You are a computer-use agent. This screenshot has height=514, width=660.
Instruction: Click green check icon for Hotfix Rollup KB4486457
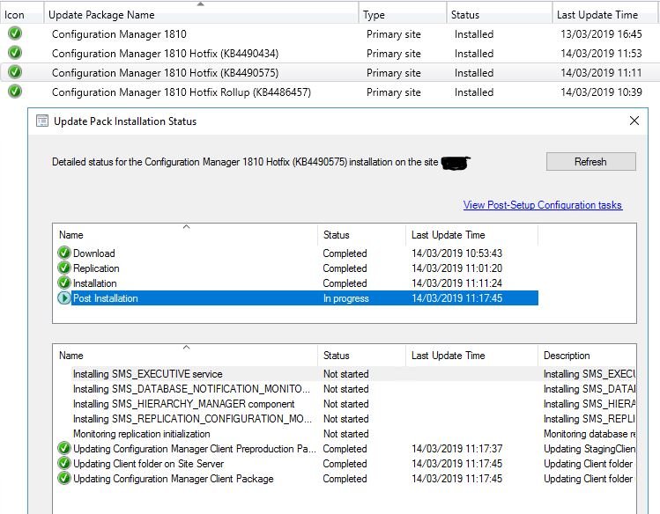[x=15, y=92]
